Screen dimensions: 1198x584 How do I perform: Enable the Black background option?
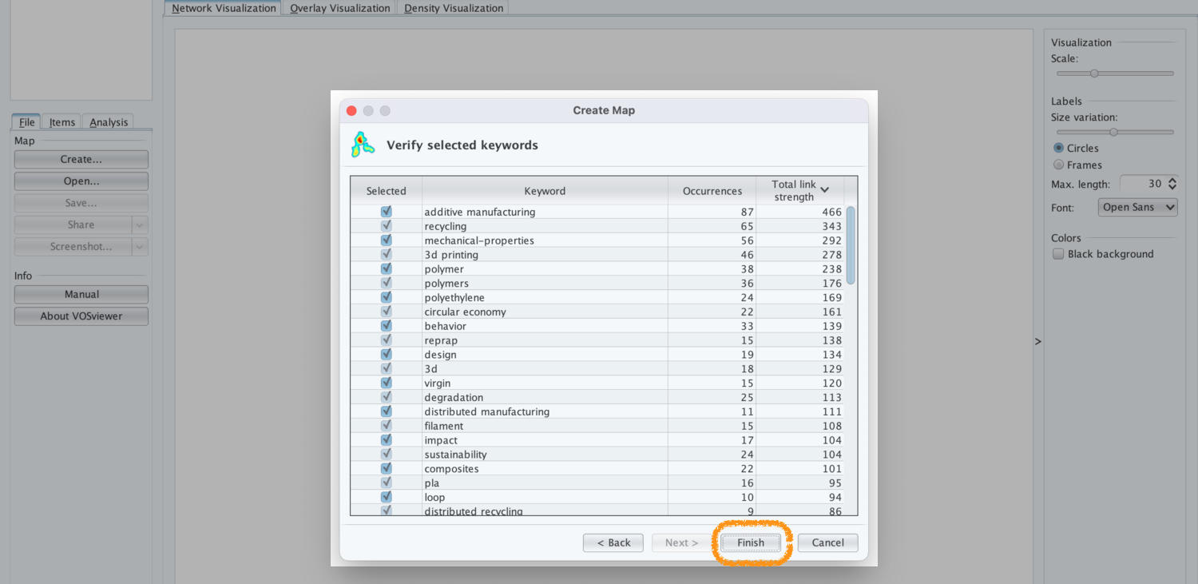(x=1059, y=254)
